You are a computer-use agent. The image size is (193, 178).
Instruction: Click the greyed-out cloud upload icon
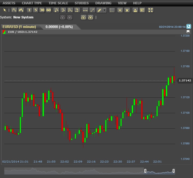coord(70,17)
